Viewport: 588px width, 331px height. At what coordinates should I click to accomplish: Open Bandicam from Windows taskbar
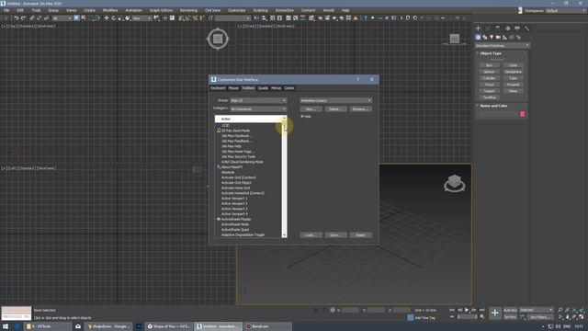click(267, 326)
